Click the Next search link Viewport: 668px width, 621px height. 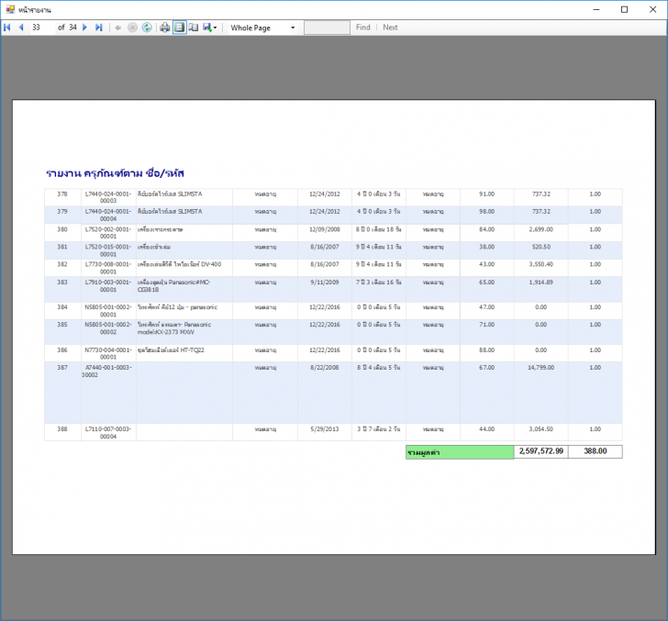point(390,28)
